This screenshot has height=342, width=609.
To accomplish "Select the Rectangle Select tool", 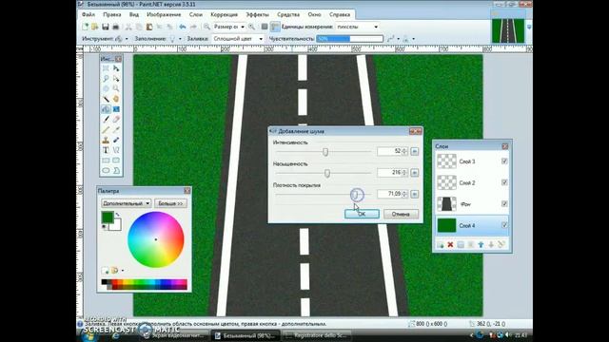I will 106,68.
